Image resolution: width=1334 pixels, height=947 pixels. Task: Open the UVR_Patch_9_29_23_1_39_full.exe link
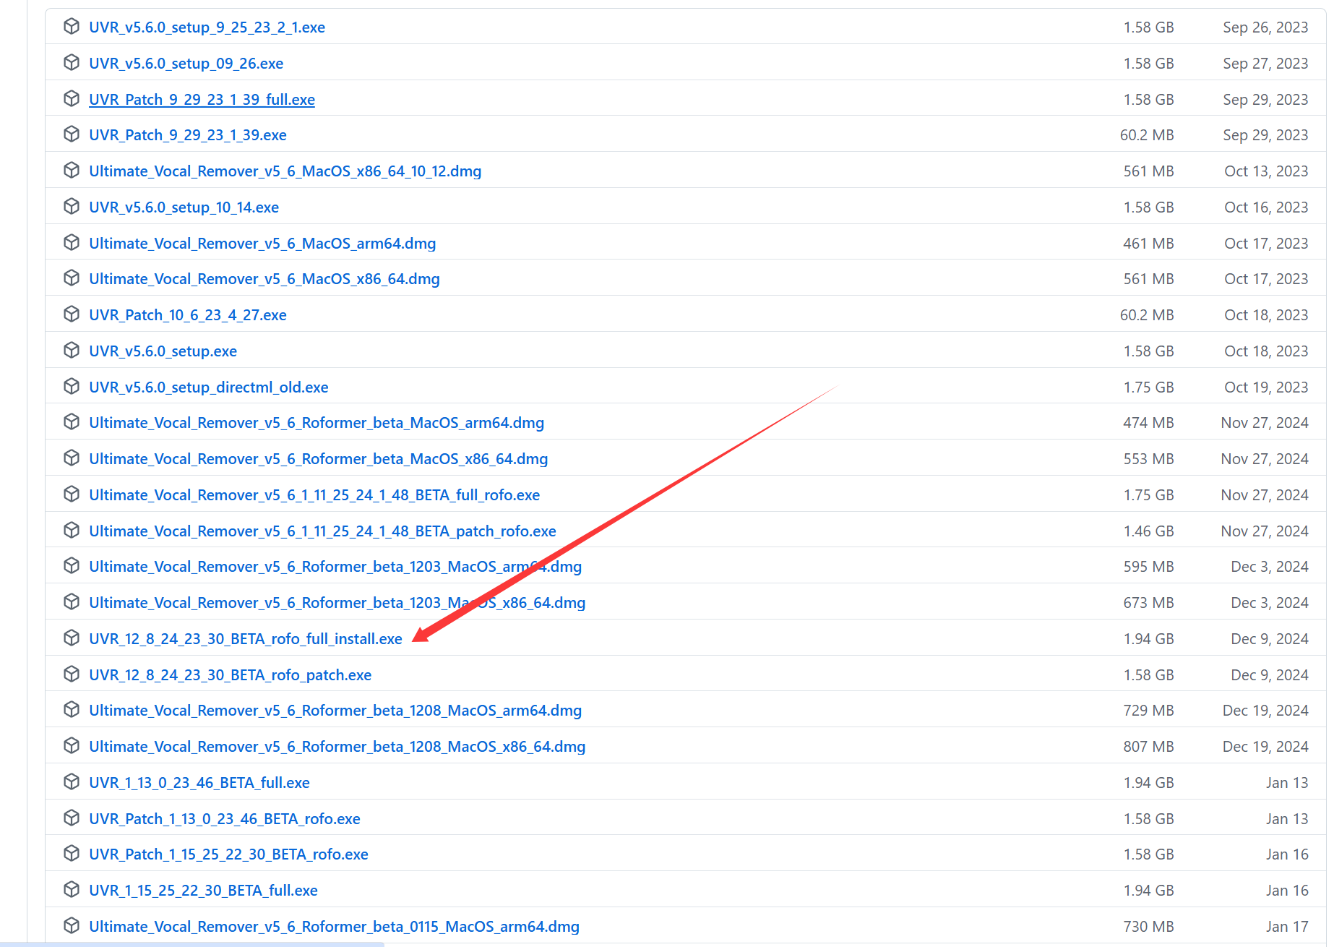tap(202, 100)
